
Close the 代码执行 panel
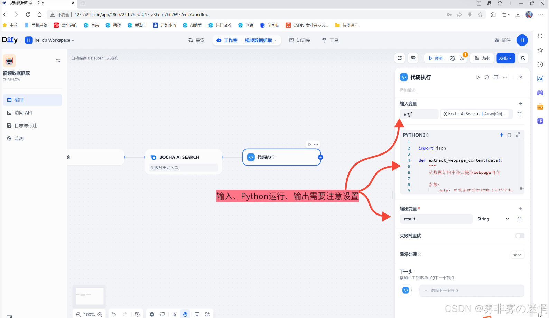(521, 77)
